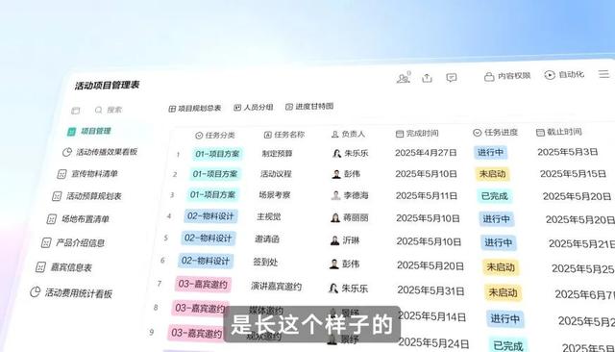Select task name 制定预算
615x352 pixels.
(278, 154)
